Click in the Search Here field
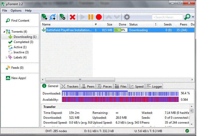The height and width of the screenshot is (136, 197). 167,17
